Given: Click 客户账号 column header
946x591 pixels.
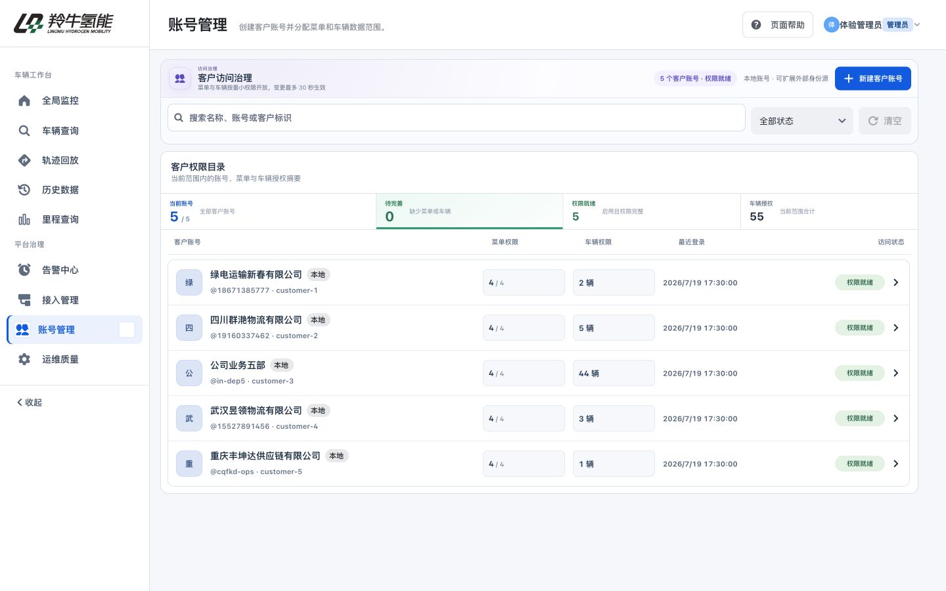Looking at the screenshot, I should coord(187,242).
